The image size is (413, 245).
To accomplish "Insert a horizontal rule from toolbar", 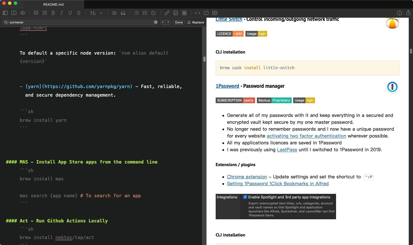I will (x=114, y=13).
